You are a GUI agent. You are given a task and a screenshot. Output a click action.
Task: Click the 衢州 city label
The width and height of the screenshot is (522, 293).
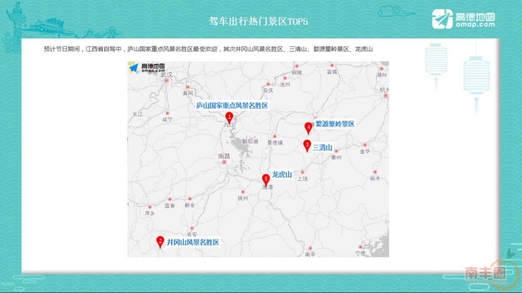coord(336,158)
